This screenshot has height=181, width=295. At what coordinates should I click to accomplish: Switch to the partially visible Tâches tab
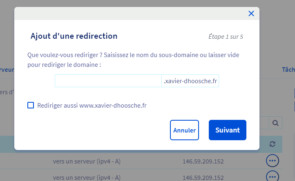288,70
